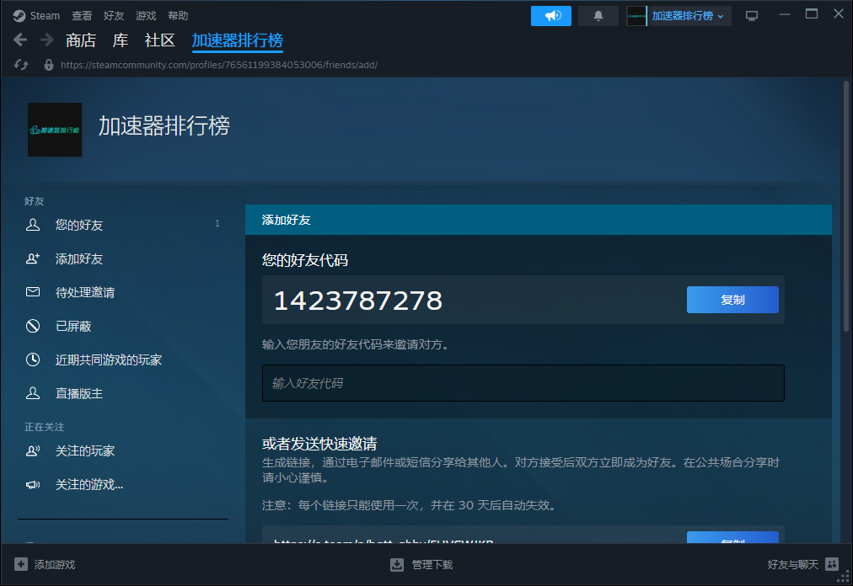The width and height of the screenshot is (853, 586).
Task: Go forward with the right arrow
Action: pos(47,40)
